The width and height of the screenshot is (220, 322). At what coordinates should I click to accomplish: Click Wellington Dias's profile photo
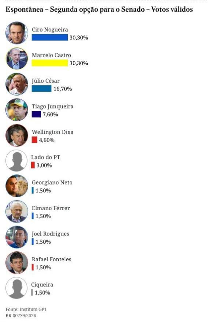click(16, 135)
